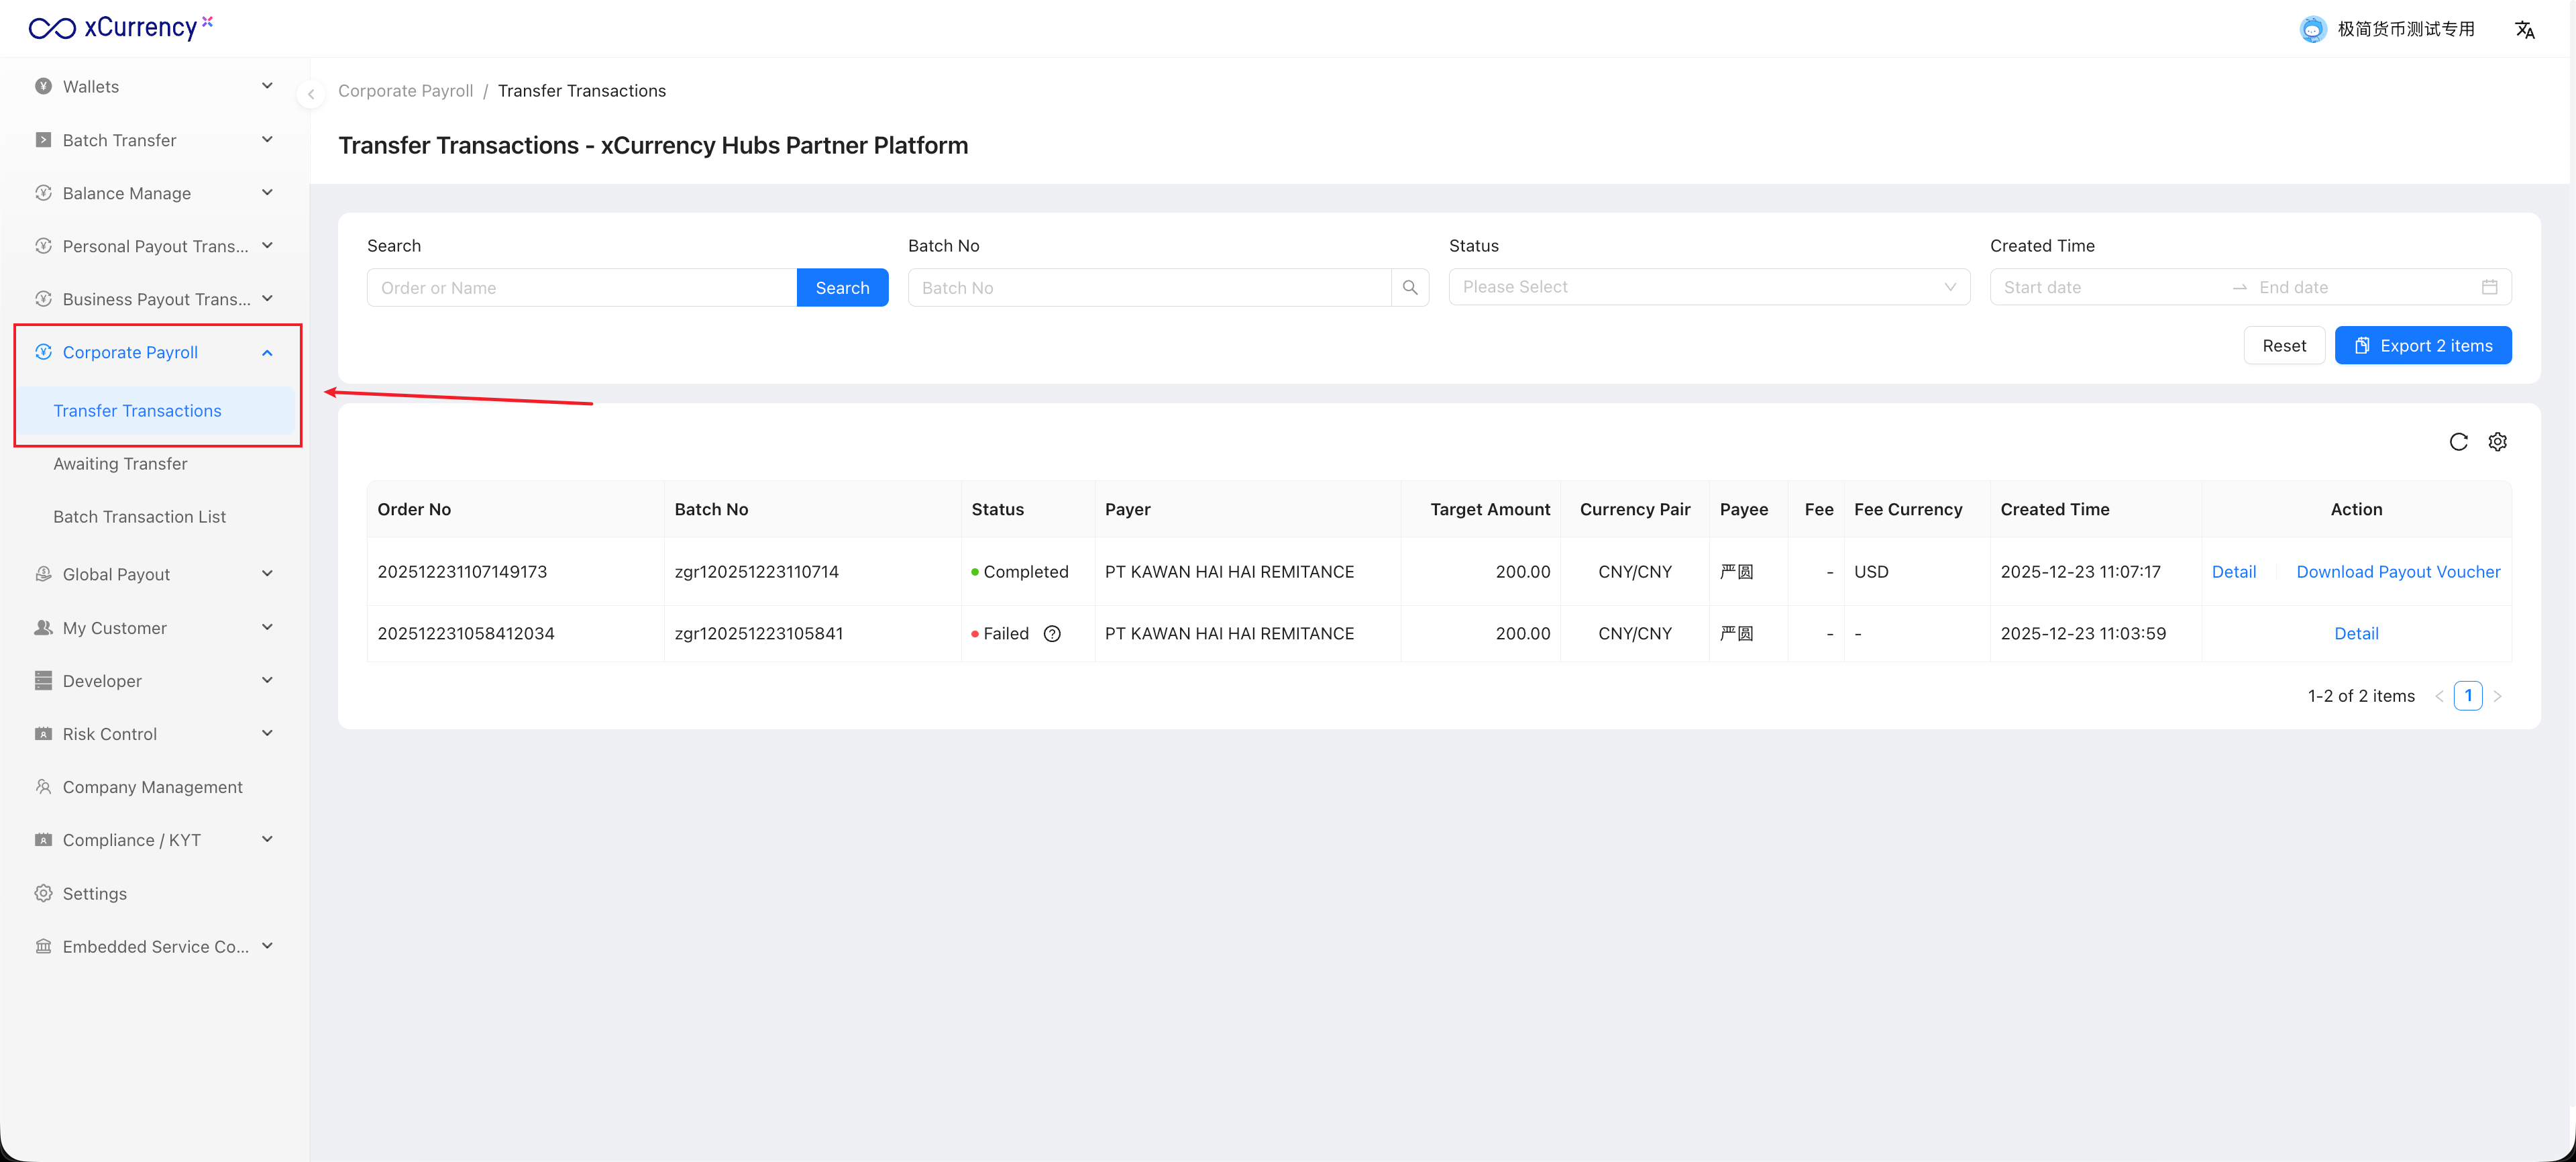
Task: Click the table refresh icon
Action: 2458,442
